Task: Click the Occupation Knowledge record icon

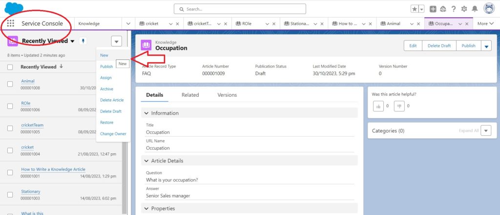Action: tap(146, 45)
